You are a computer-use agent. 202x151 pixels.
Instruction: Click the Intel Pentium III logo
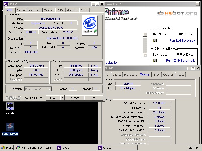pyautogui.click(x=90, y=25)
